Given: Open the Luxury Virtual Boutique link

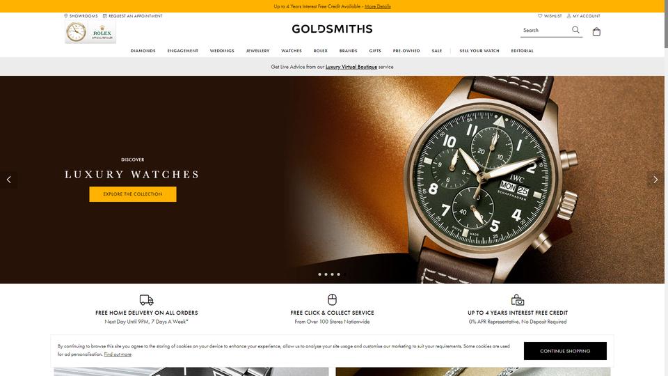Looking at the screenshot, I should tap(351, 67).
